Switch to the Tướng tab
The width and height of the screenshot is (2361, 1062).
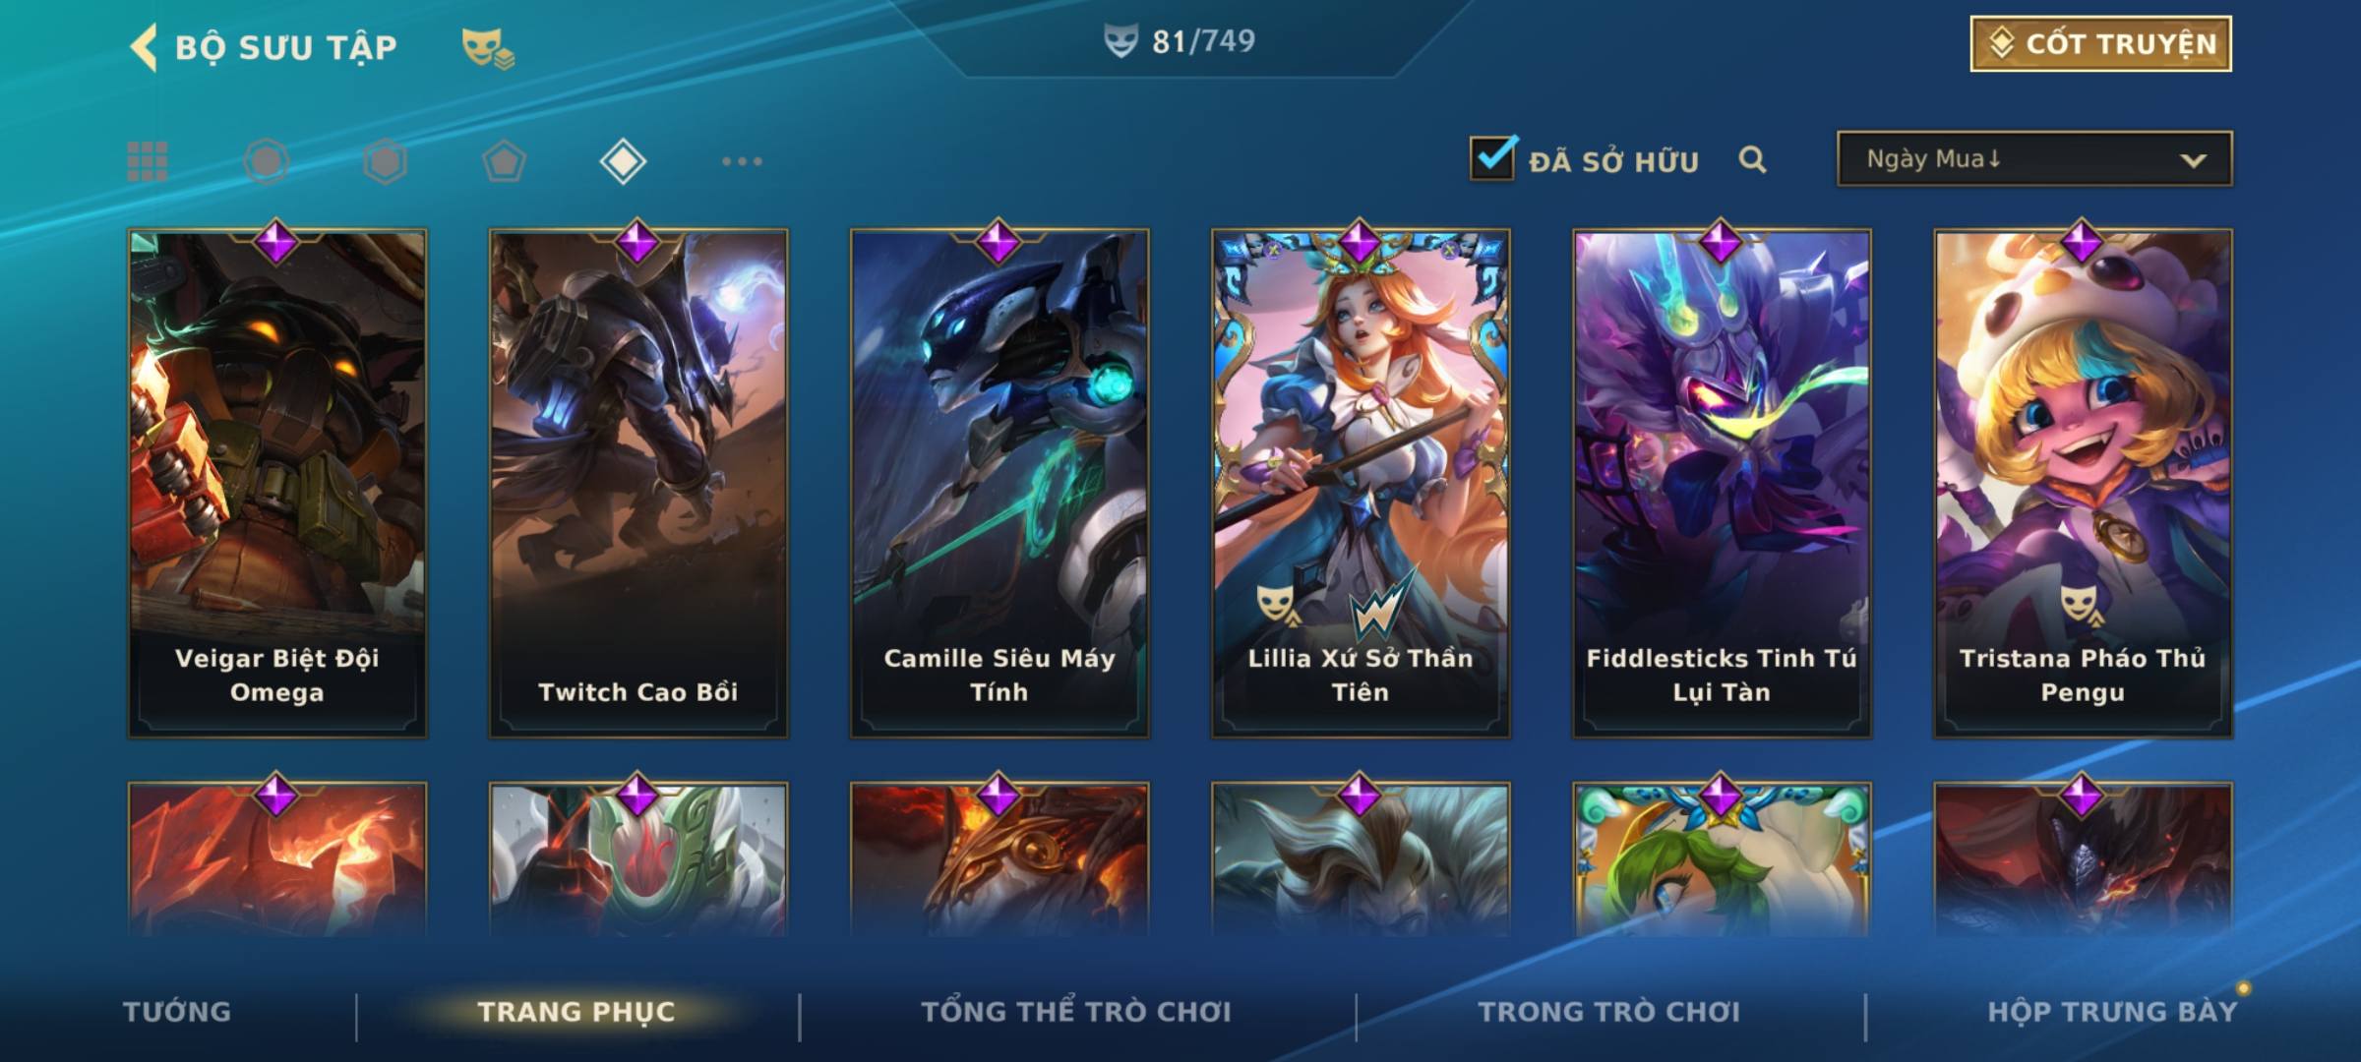[177, 1011]
